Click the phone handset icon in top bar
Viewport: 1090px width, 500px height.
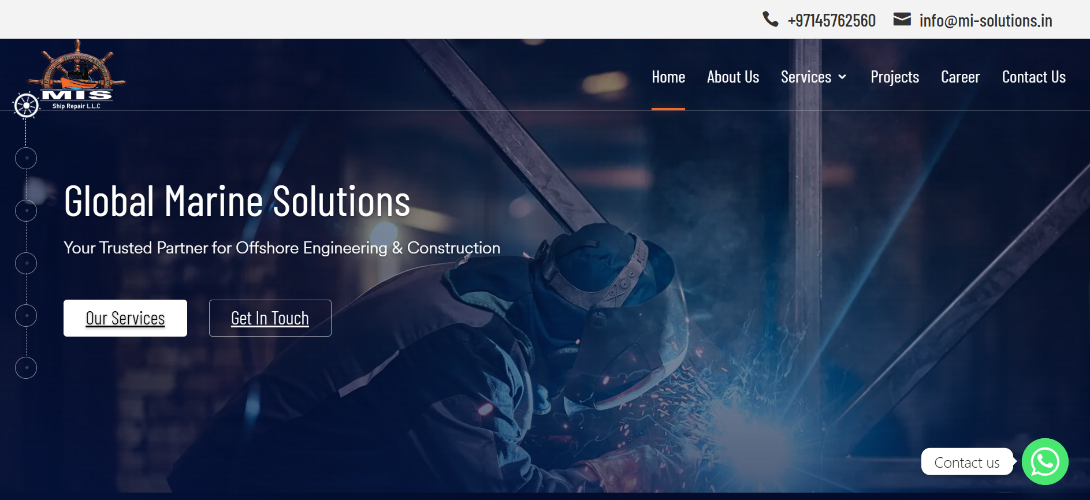coord(770,20)
